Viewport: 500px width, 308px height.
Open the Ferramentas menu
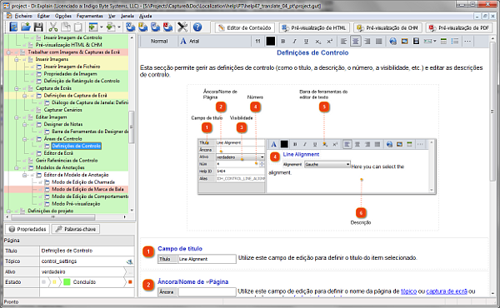90,16
